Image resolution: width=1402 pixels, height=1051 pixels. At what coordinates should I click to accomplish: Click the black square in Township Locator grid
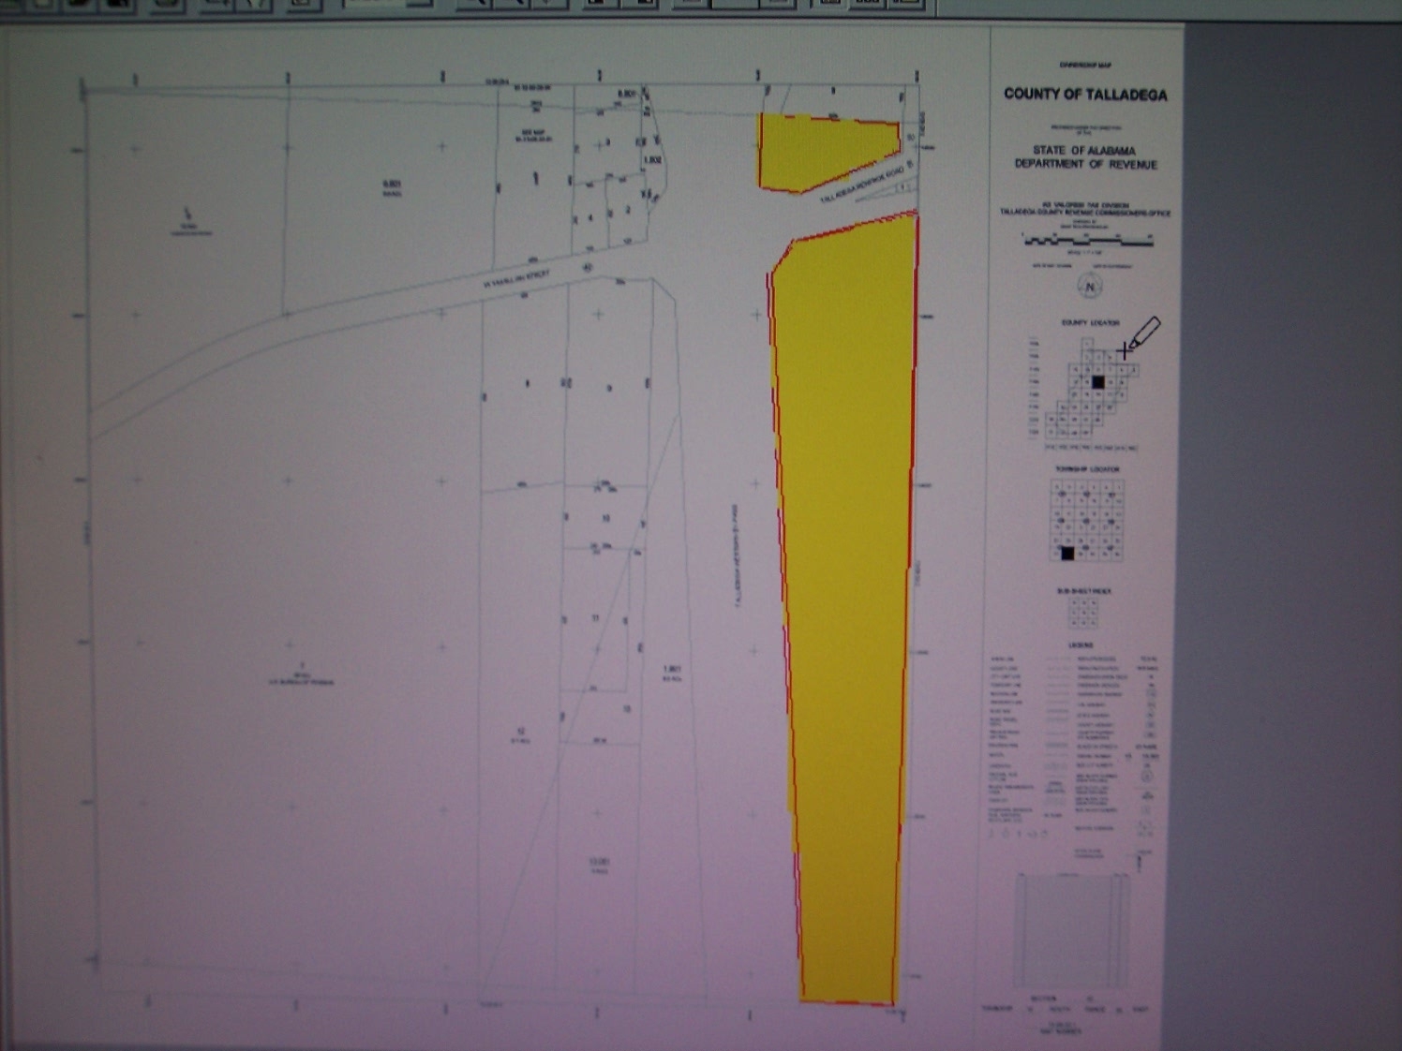(x=1066, y=554)
